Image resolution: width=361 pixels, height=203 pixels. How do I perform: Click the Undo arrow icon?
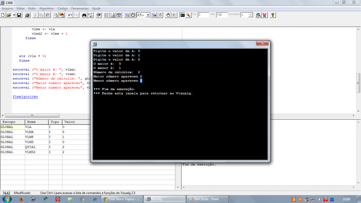pos(70,15)
